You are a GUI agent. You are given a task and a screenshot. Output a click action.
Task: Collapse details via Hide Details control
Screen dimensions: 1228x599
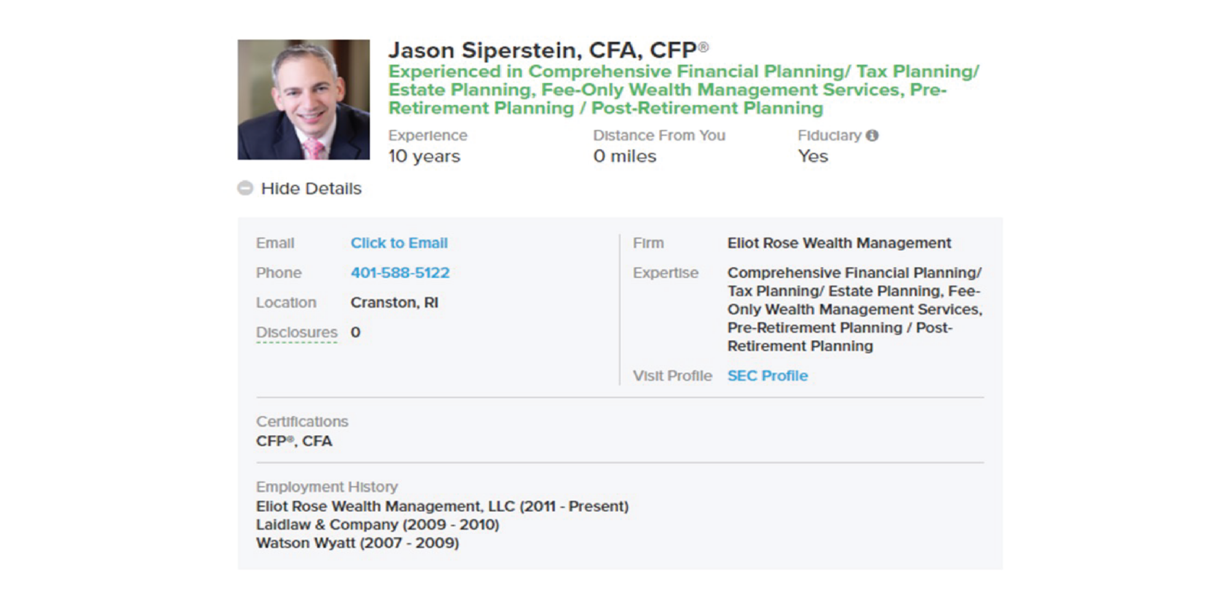pyautogui.click(x=310, y=188)
